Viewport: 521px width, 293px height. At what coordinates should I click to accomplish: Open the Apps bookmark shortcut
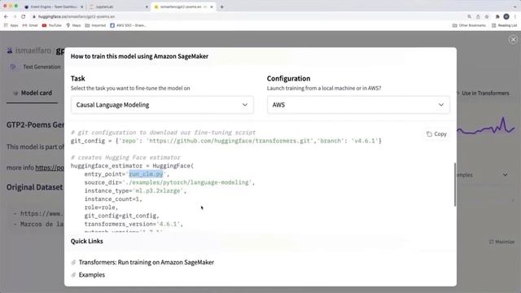[x=11, y=25]
